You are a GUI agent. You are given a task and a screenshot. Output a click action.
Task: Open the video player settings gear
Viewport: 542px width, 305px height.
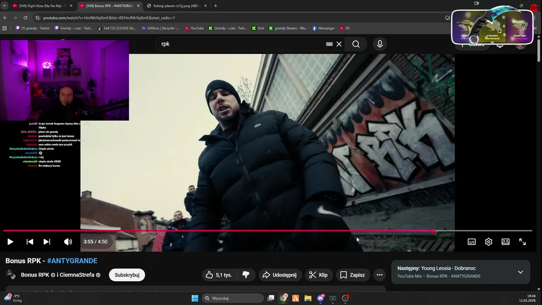[489, 242]
